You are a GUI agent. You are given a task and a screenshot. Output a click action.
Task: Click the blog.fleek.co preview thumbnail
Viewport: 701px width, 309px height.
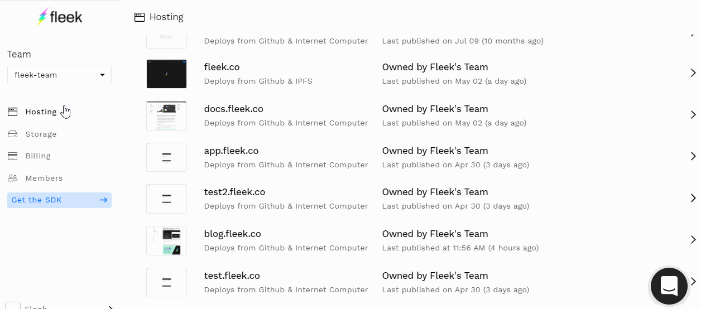(166, 240)
